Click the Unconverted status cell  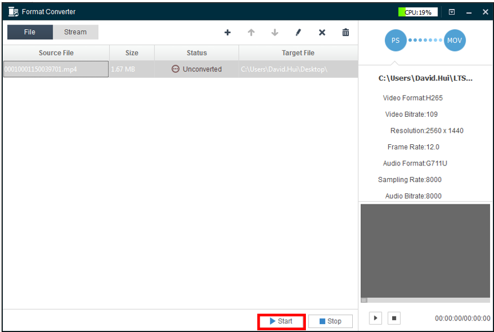click(x=196, y=69)
